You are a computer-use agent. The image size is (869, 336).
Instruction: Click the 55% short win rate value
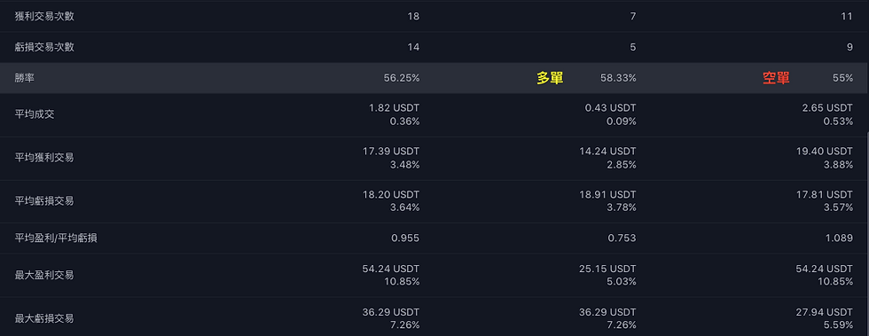pyautogui.click(x=842, y=78)
